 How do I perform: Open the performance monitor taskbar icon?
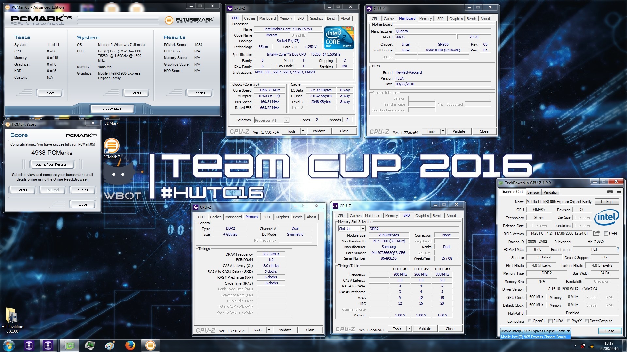coord(89,345)
